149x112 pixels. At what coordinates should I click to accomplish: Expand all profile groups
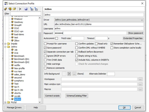32,9
